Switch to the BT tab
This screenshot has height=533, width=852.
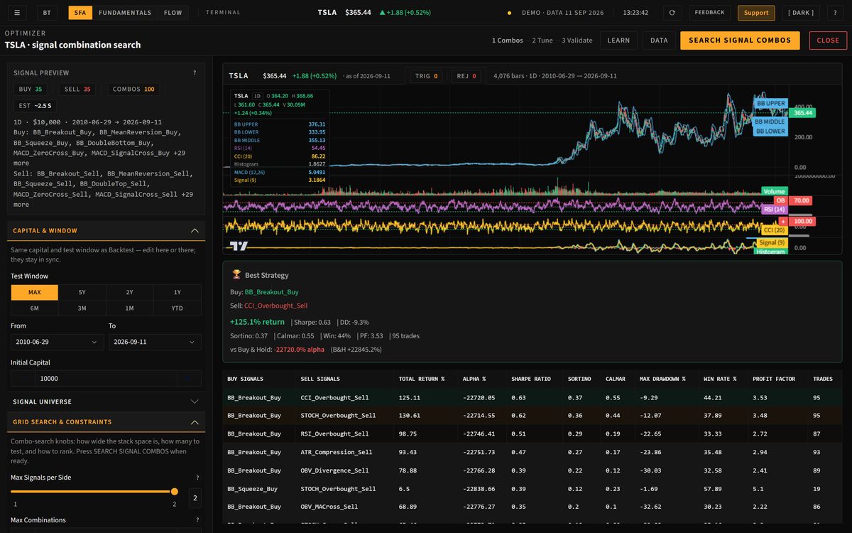[x=47, y=13]
